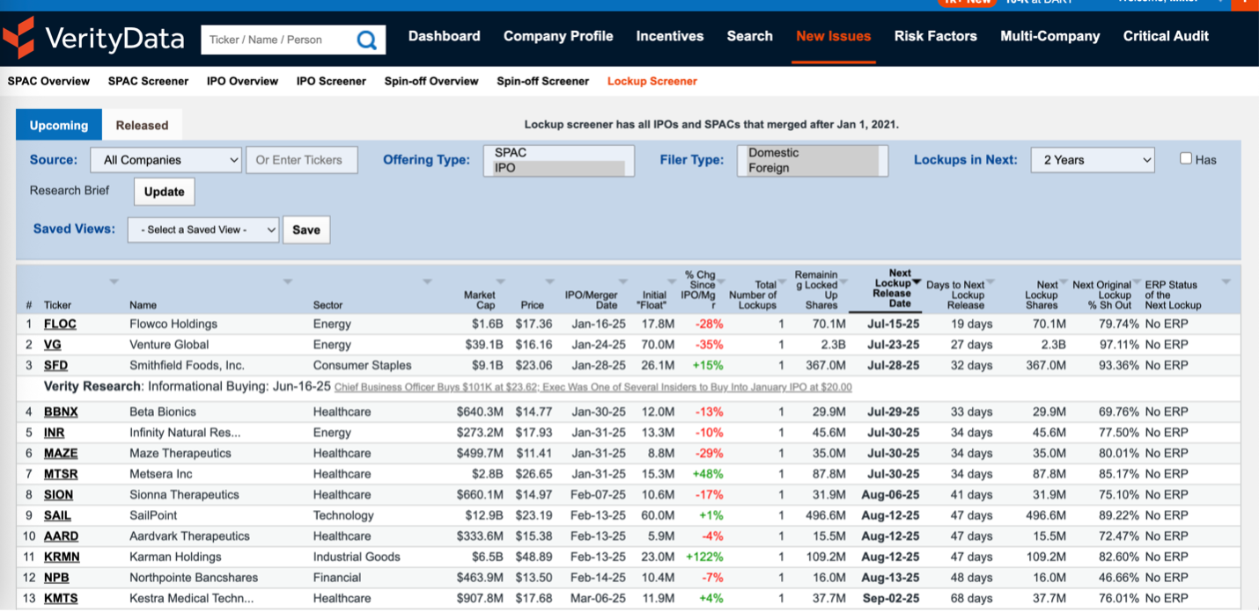Open the Search nav item

coord(750,36)
